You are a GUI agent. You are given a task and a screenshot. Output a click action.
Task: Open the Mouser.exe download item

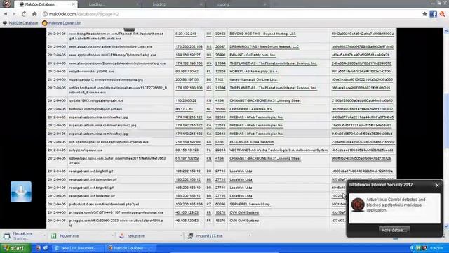click(69, 236)
